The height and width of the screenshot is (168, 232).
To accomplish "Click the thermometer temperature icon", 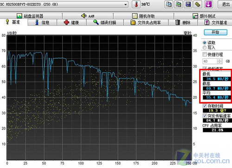I will pyautogui.click(x=136, y=4).
